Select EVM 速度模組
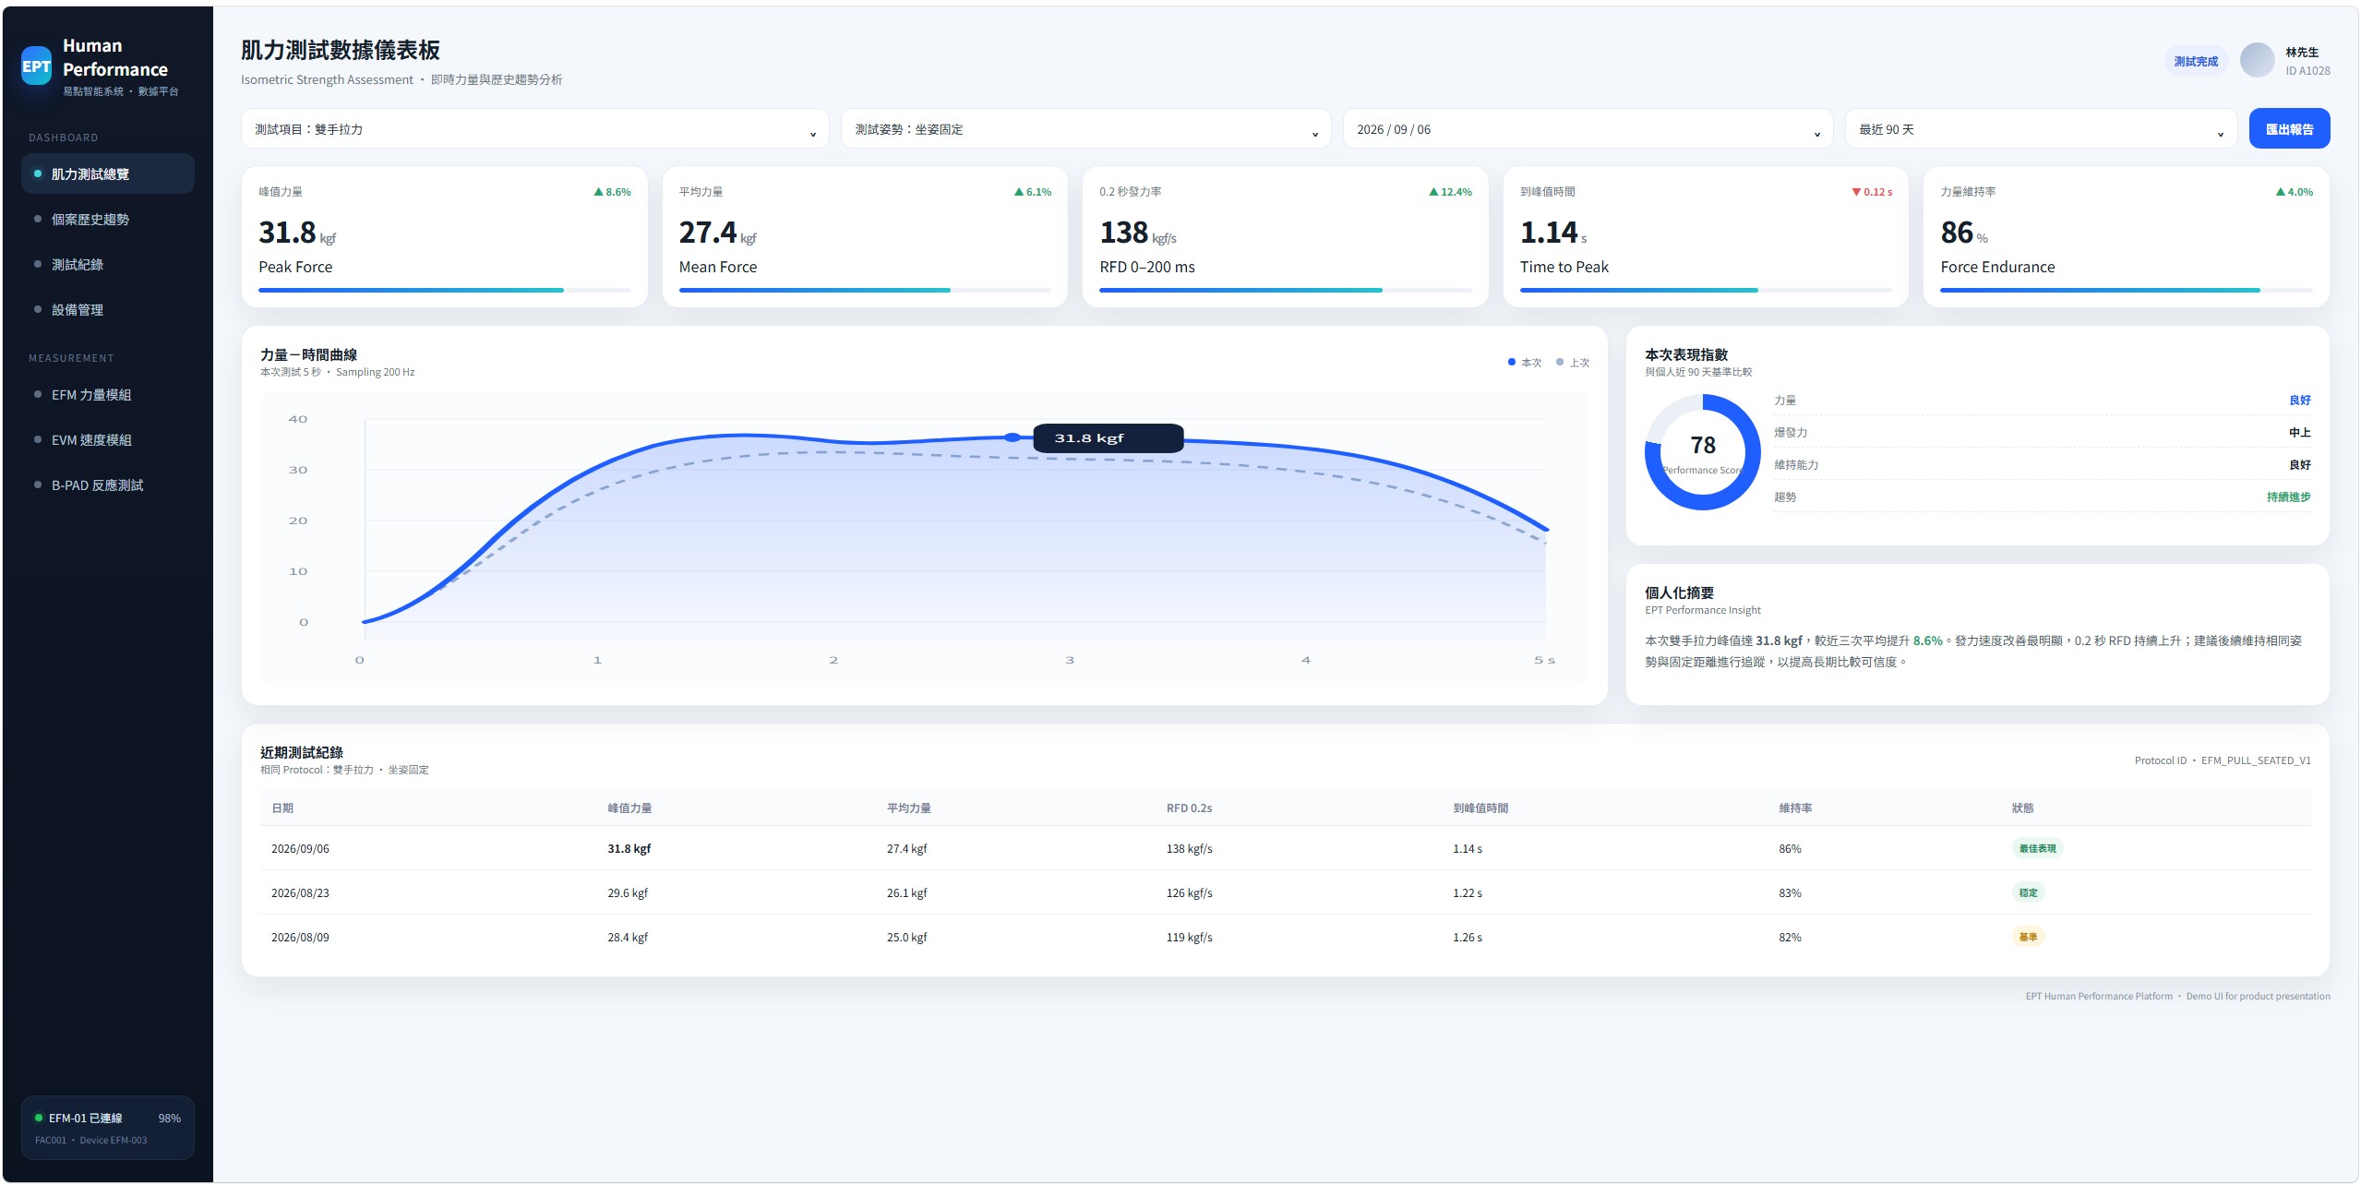 108,439
